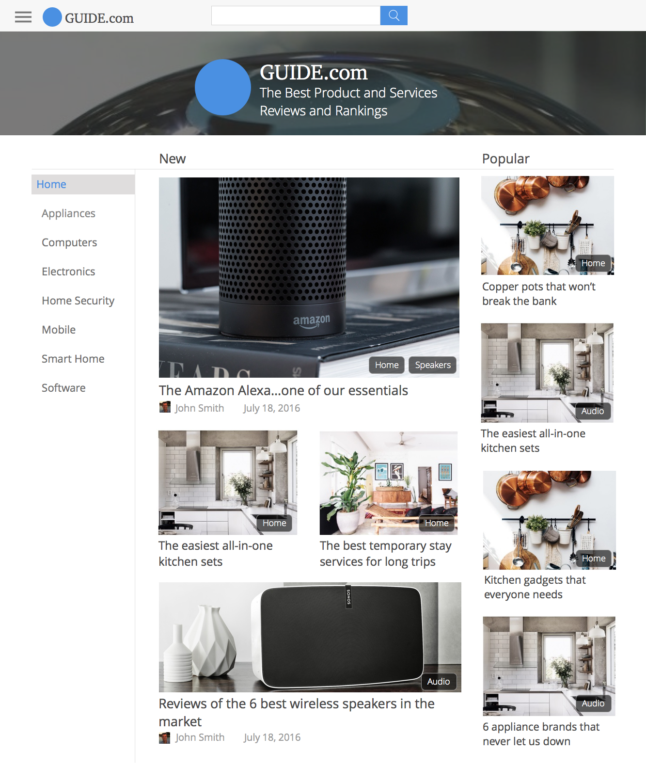This screenshot has width=646, height=767.
Task: Go to the Software category
Action: [63, 388]
